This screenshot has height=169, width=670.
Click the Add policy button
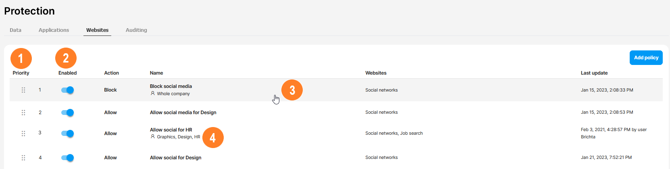[x=646, y=58]
